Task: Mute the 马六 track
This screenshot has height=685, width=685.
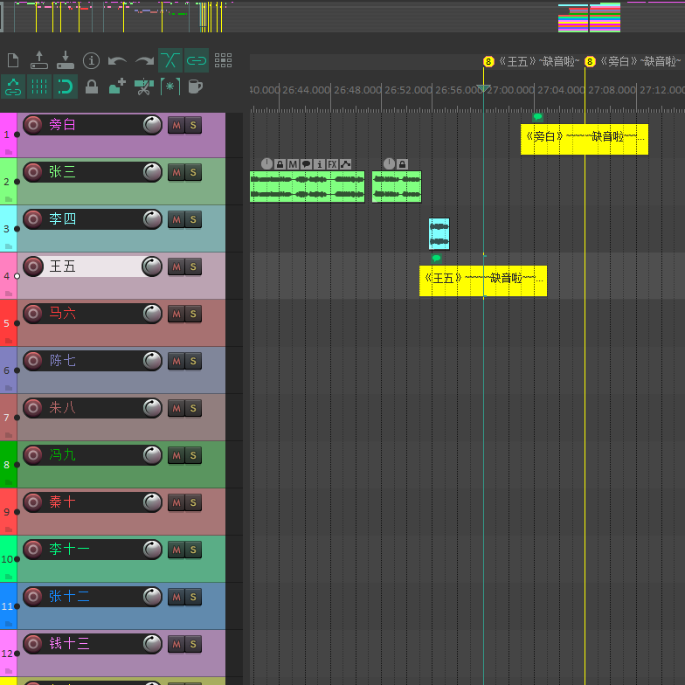Action: pos(176,315)
